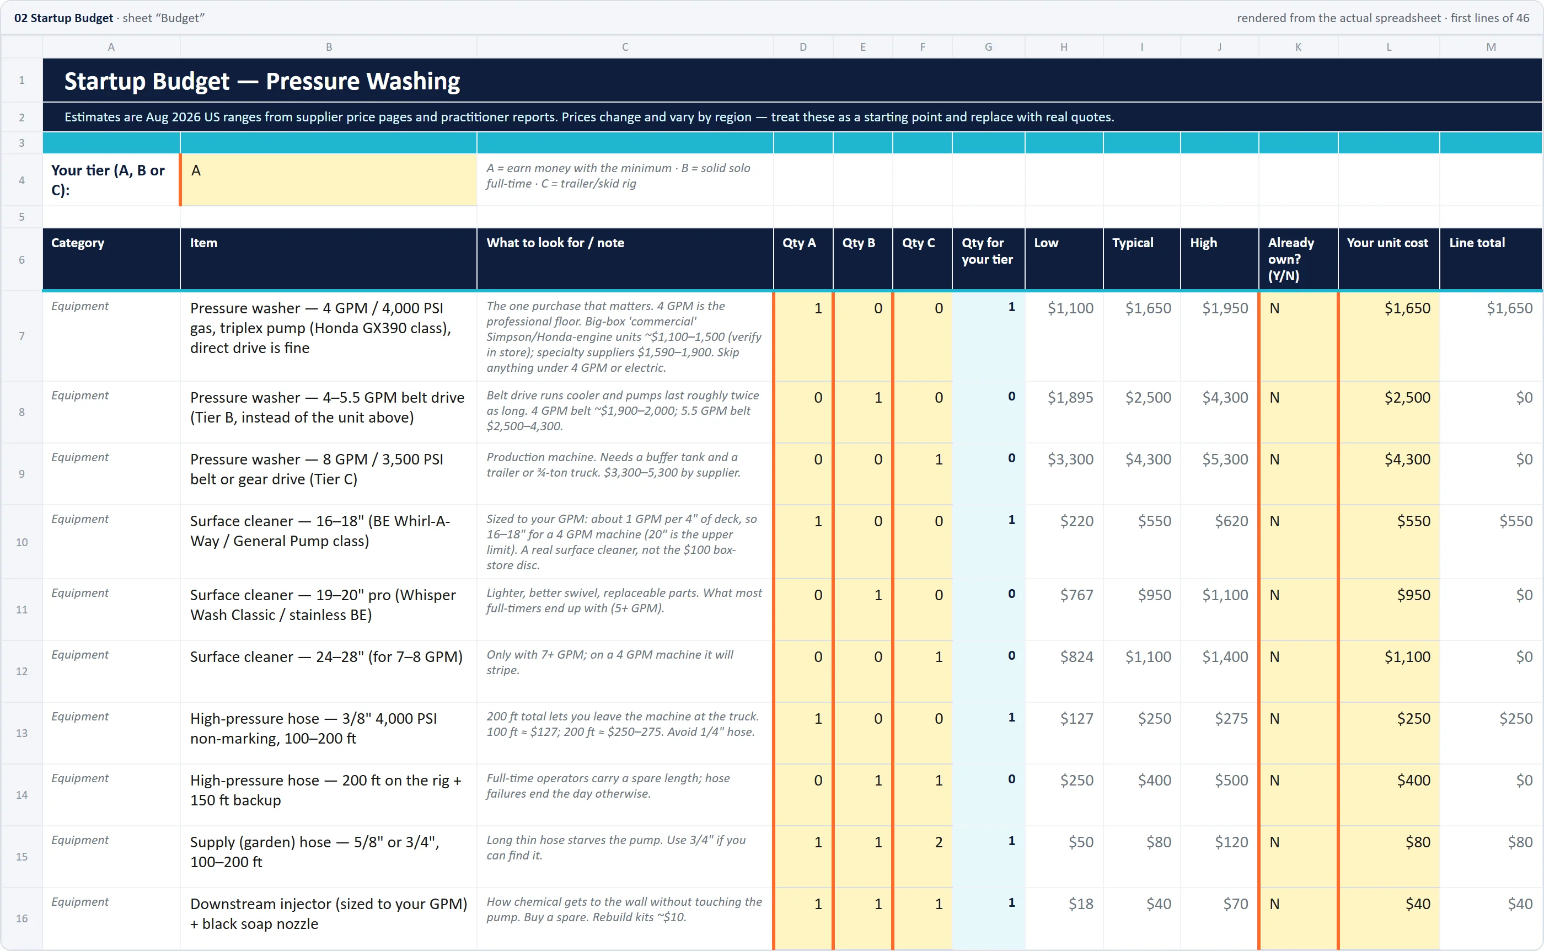This screenshot has width=1544, height=951.
Task: Select the row 7 number header
Action: [22, 336]
